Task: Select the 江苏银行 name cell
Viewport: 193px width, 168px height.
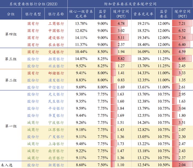Action: (x=56, y=130)
